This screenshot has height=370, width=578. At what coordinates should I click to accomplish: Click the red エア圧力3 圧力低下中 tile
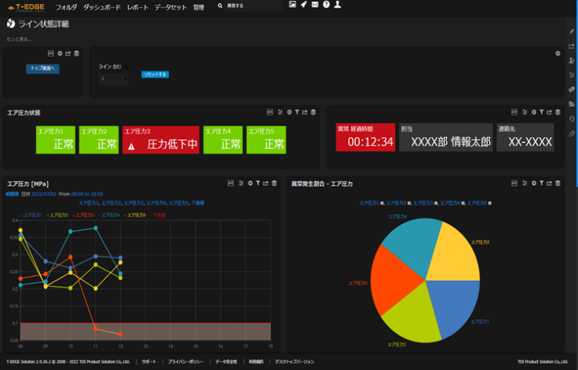[x=161, y=140]
